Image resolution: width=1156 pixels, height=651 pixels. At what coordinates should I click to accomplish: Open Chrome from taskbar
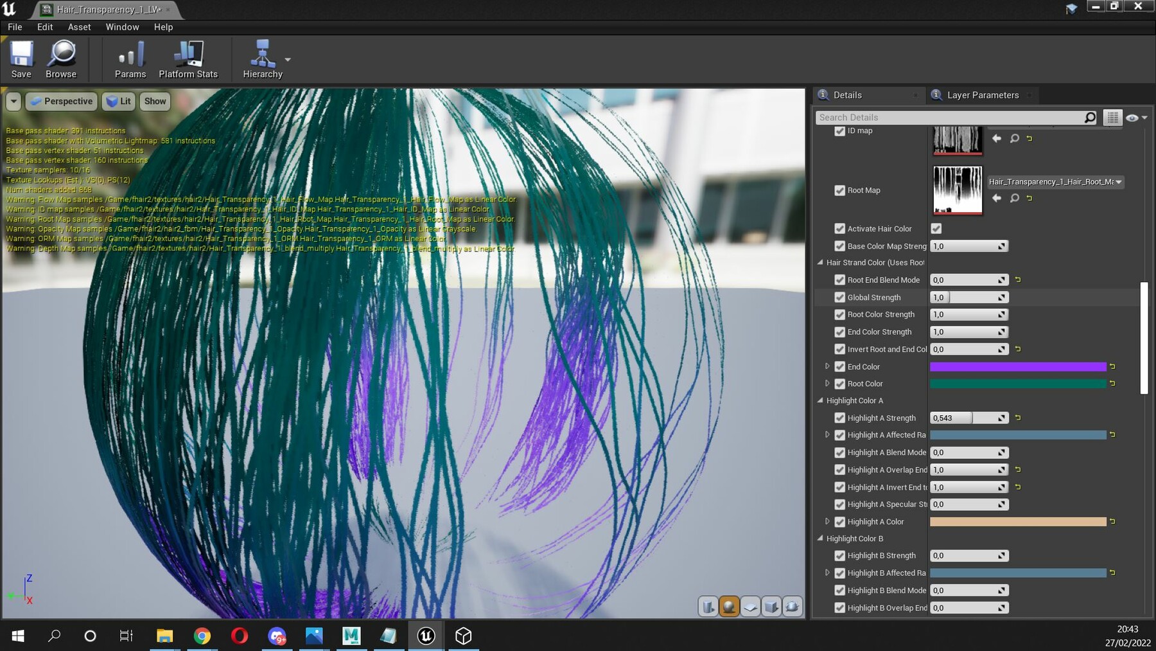[x=202, y=636]
